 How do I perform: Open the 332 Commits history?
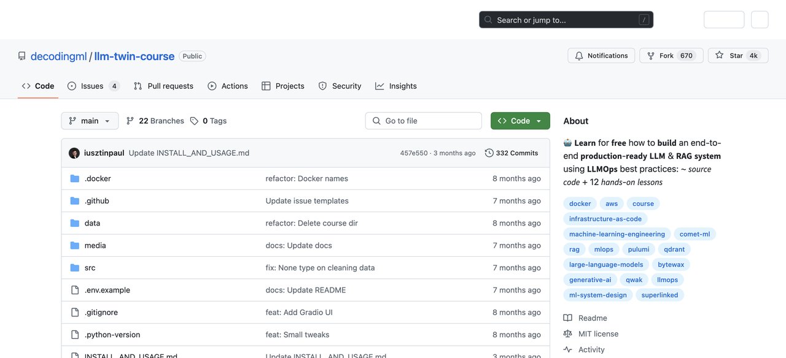(512, 153)
